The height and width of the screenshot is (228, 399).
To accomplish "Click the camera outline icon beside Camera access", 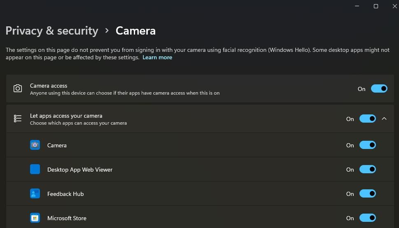I will [x=18, y=88].
